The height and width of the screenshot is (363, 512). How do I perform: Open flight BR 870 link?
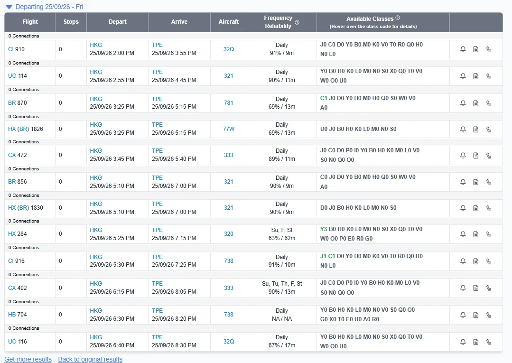[x=17, y=103]
